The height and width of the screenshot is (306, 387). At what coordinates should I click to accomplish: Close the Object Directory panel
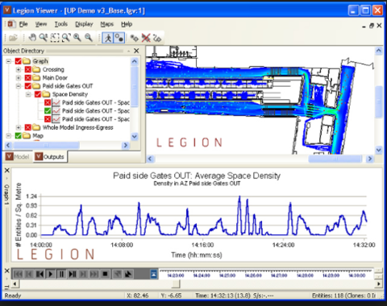(x=136, y=51)
